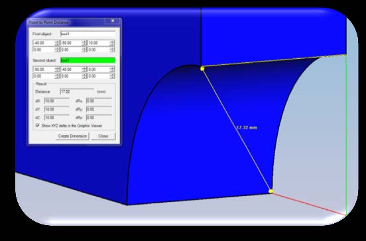Close Point to Point Distance via title X
The width and height of the screenshot is (366, 241).
[x=113, y=21]
